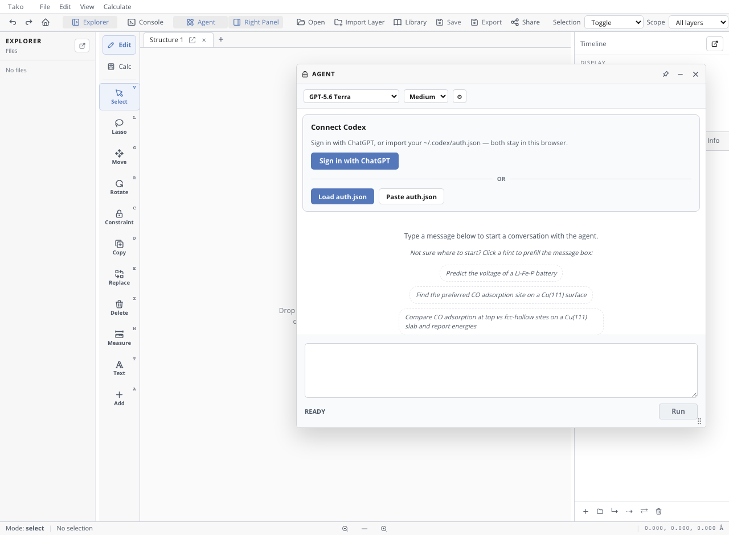Pop out Structure 1 tab

click(193, 40)
